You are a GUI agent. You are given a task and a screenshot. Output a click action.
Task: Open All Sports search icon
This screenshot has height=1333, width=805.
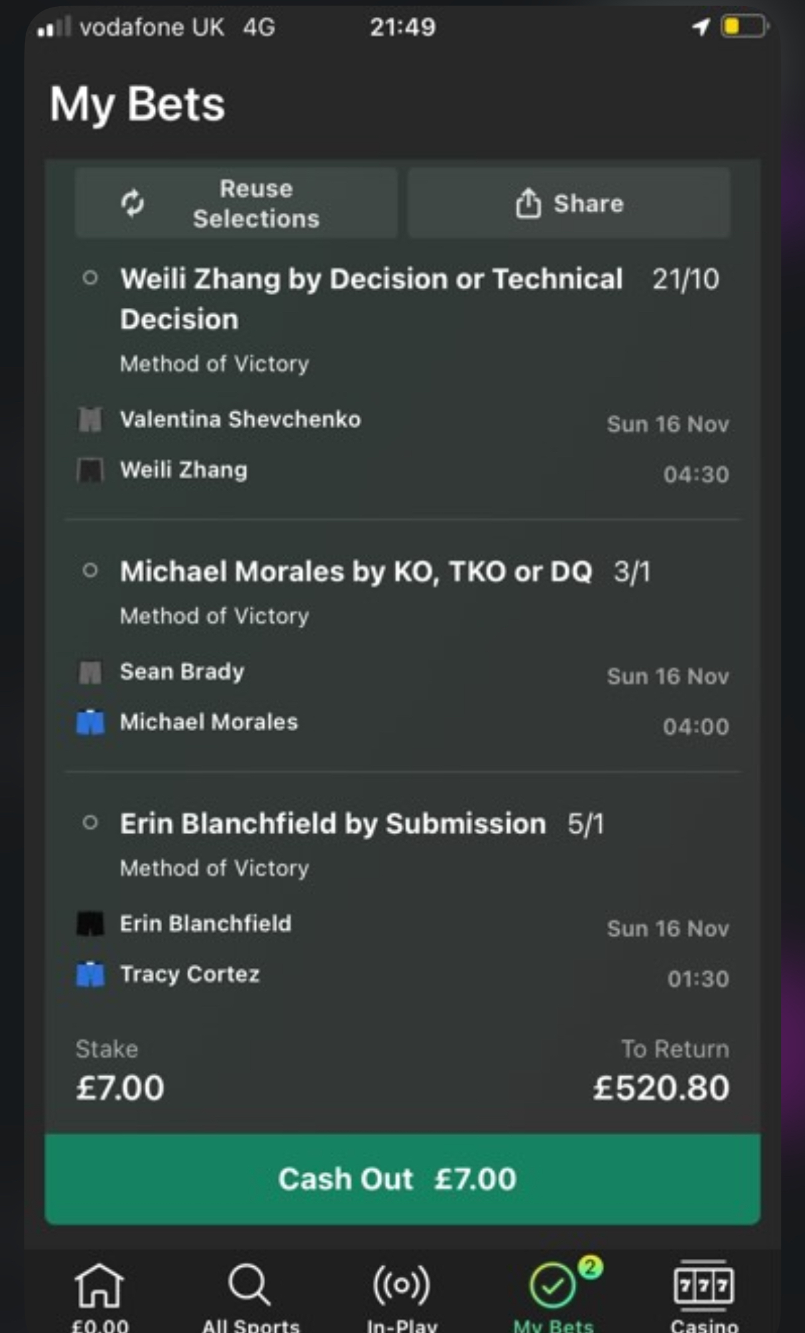click(250, 1286)
